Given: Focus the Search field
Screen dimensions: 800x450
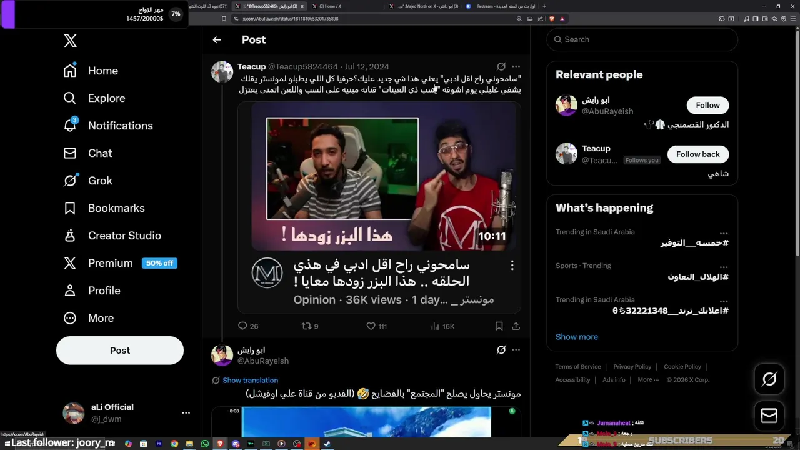Looking at the screenshot, I should tap(642, 39).
